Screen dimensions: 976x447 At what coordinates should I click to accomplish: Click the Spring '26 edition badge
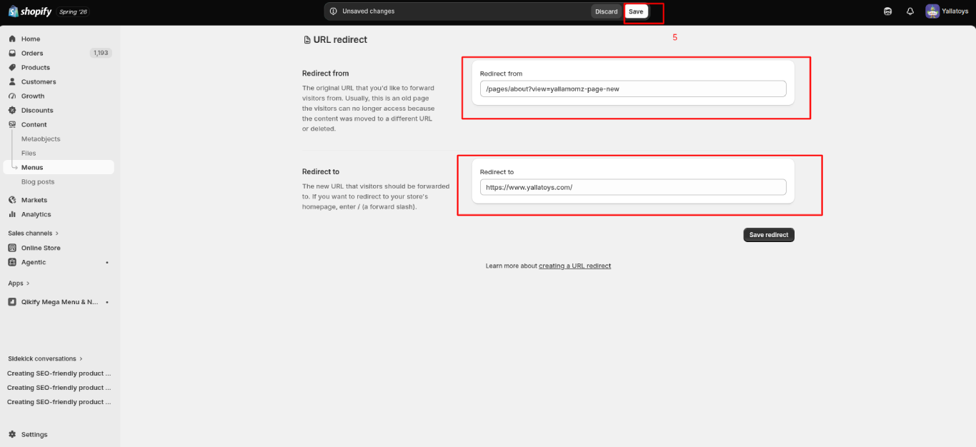pos(73,11)
